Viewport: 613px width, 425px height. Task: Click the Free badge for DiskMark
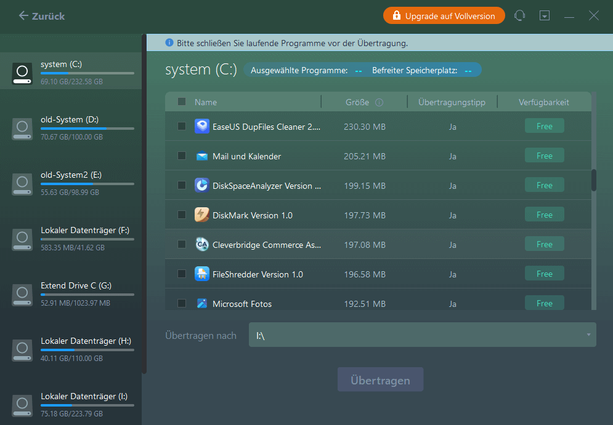[x=544, y=215]
